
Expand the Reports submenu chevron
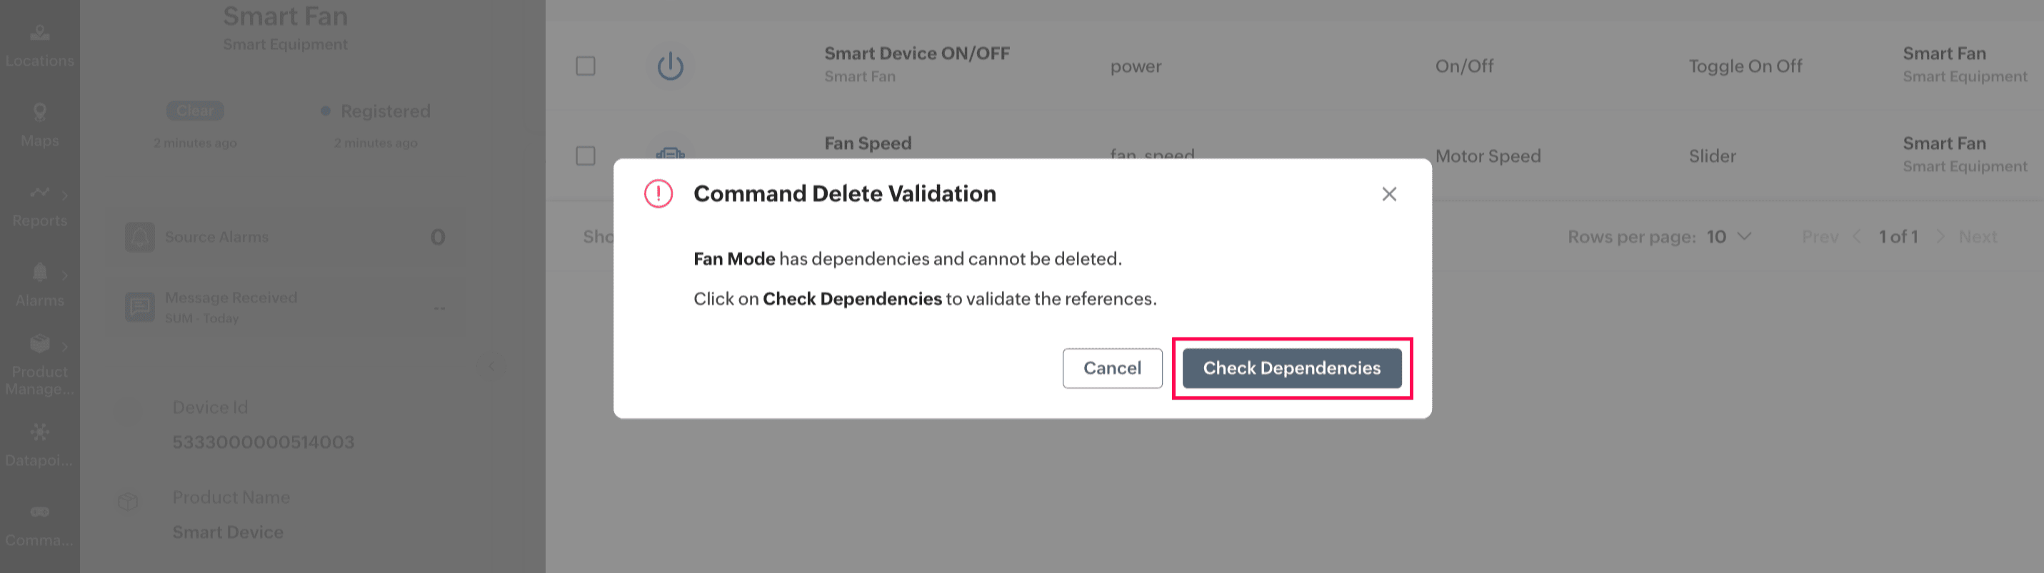click(64, 195)
